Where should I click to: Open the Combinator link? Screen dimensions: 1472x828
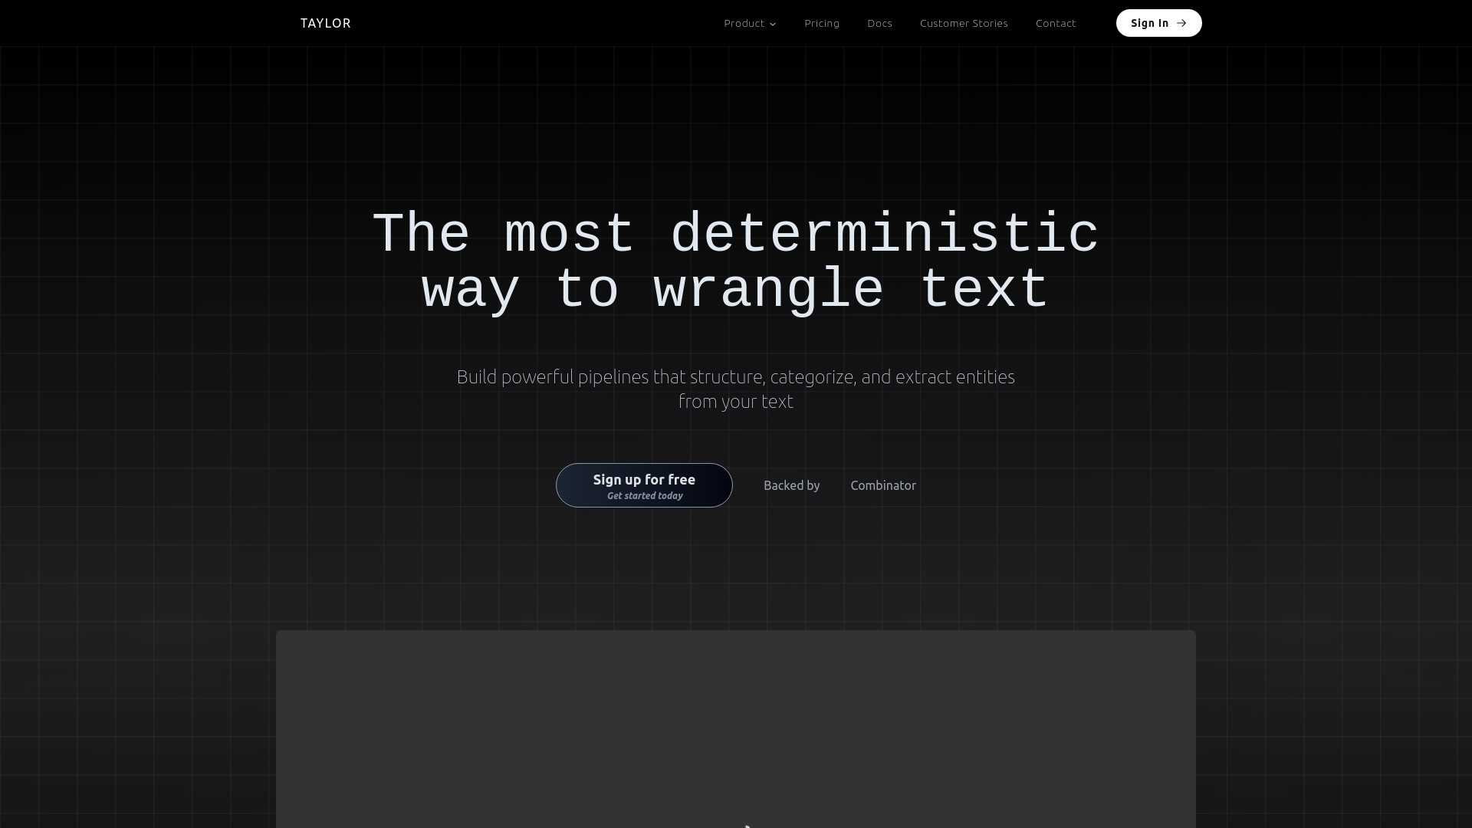pos(883,485)
